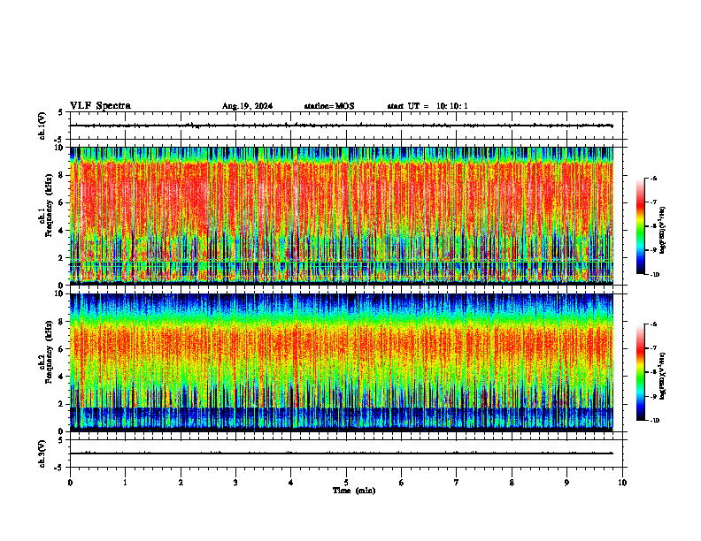Click the ch.1 "Frequency (kHz)" axis label
701x541 pixels.
click(50, 205)
